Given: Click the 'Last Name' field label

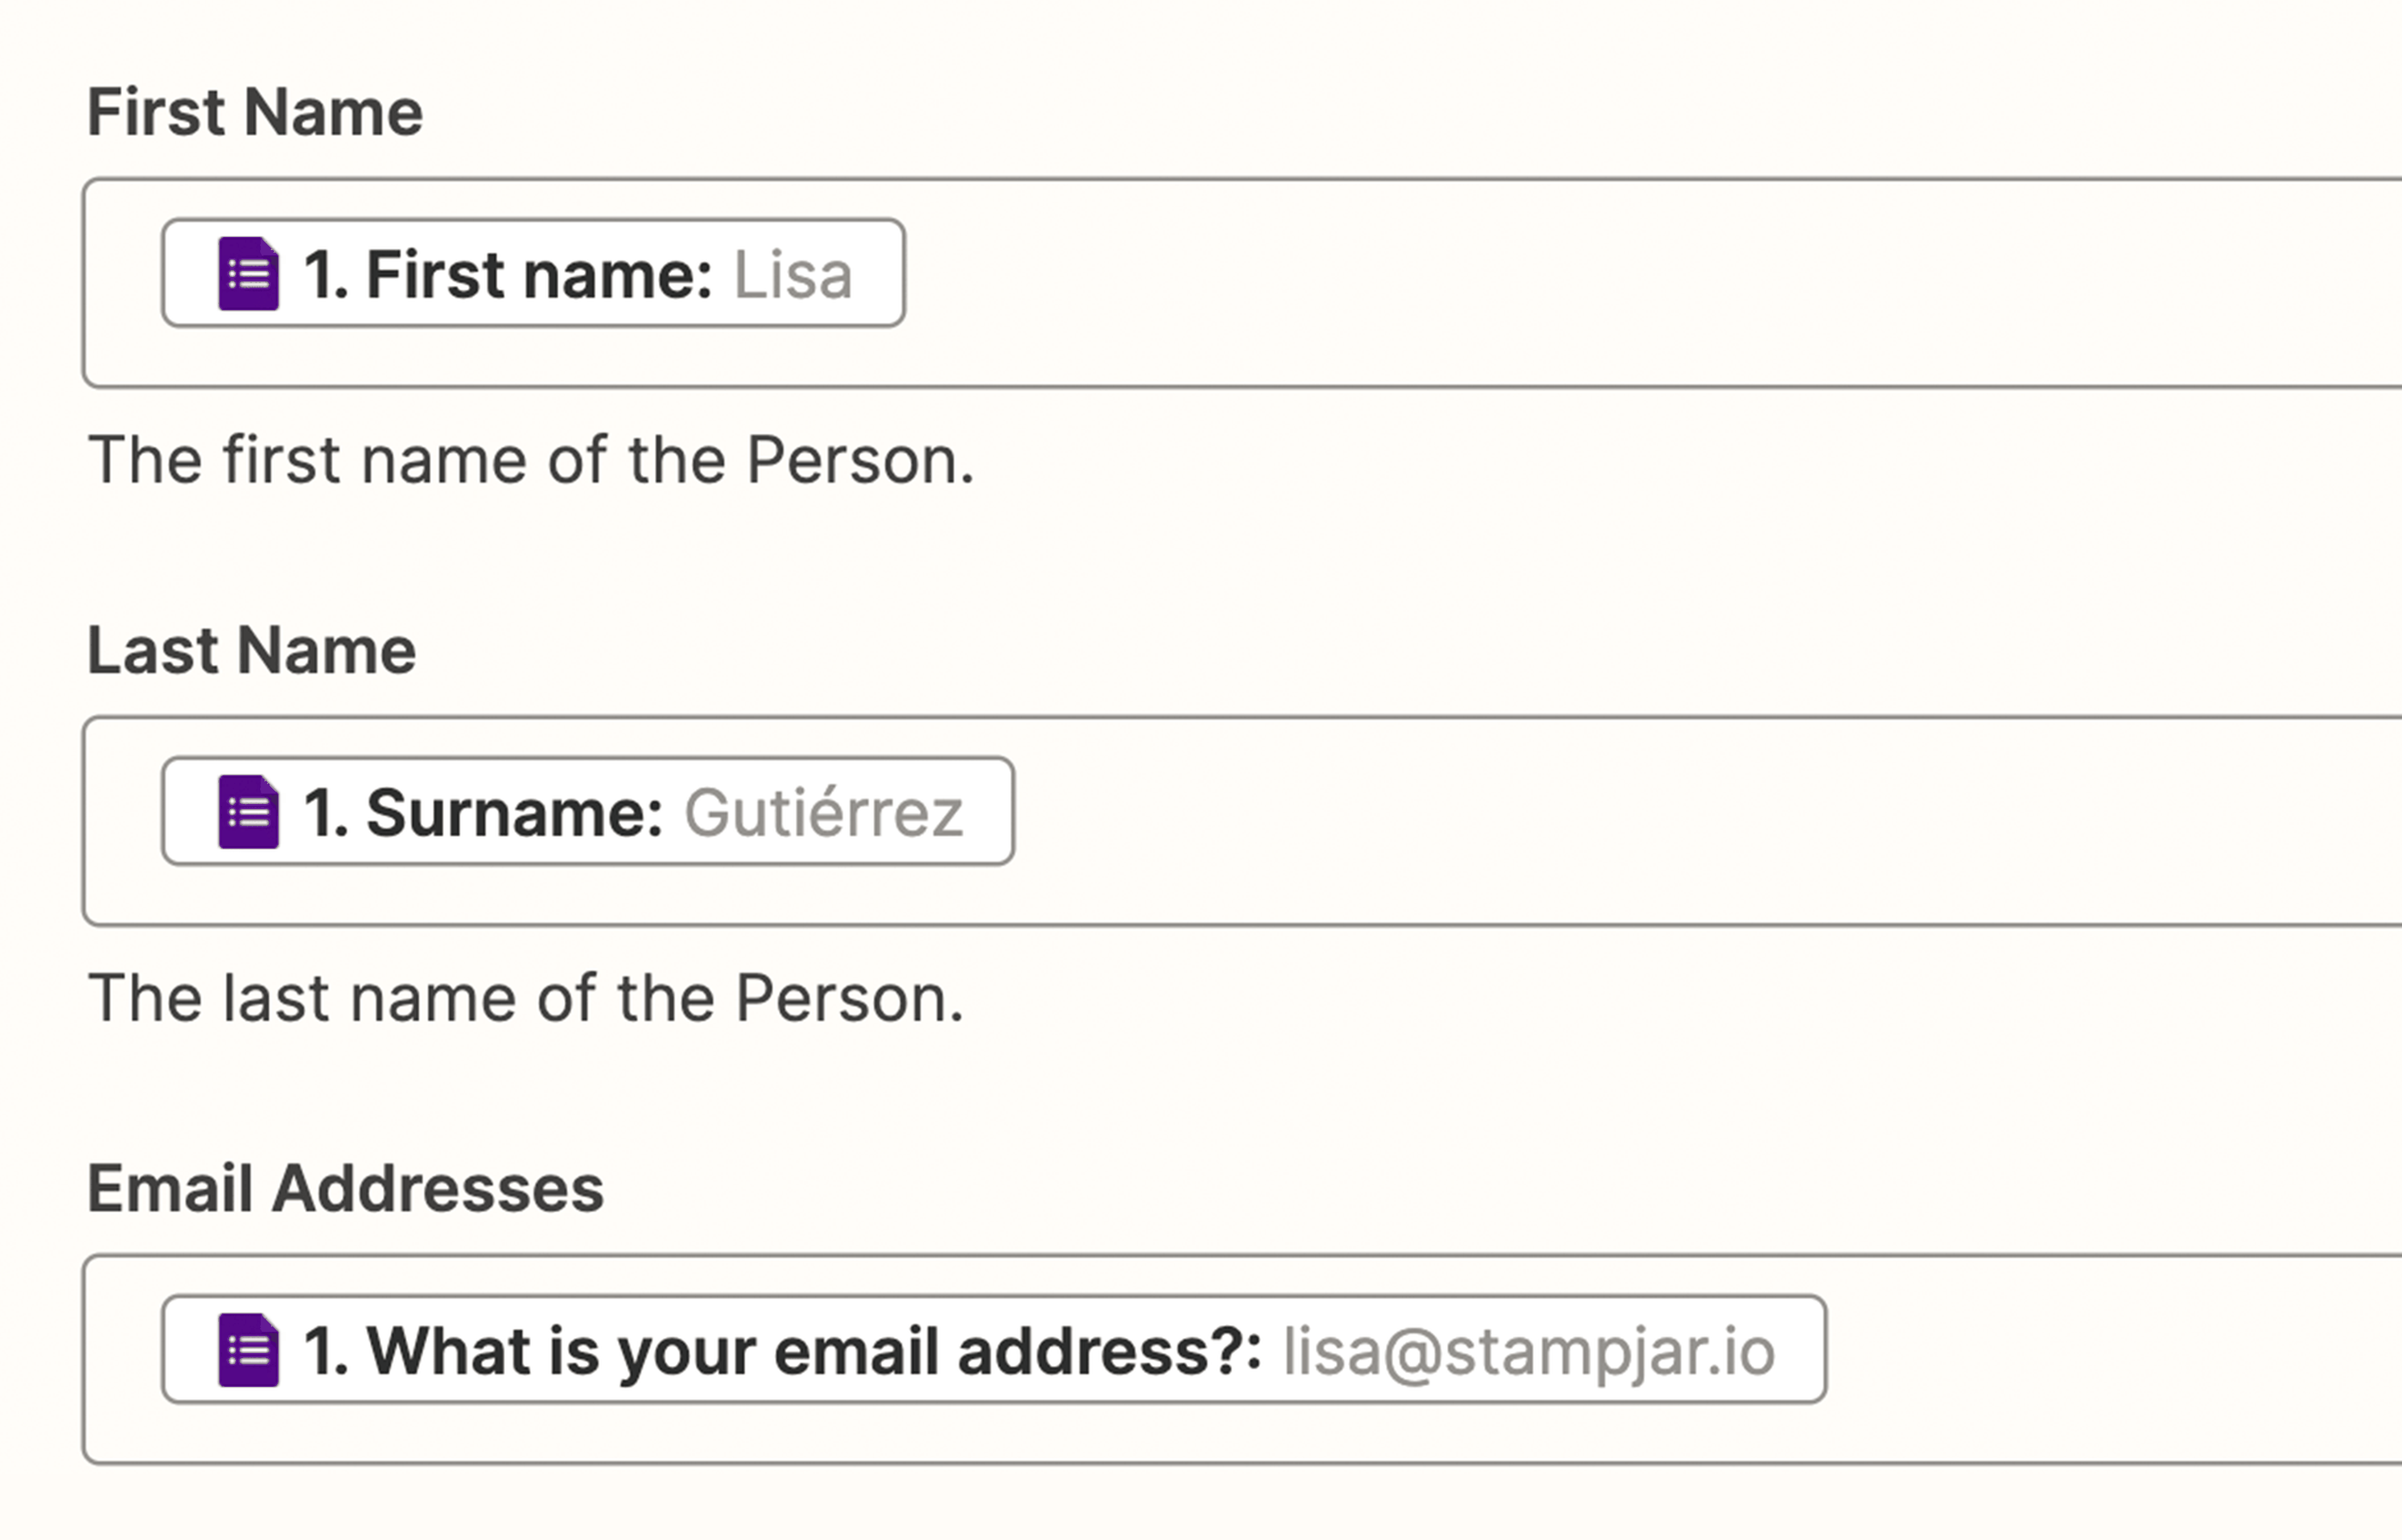Looking at the screenshot, I should (251, 651).
